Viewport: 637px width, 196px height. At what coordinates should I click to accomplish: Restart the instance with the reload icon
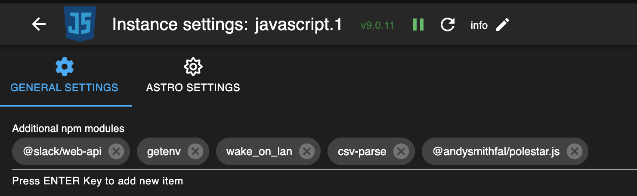click(x=448, y=24)
